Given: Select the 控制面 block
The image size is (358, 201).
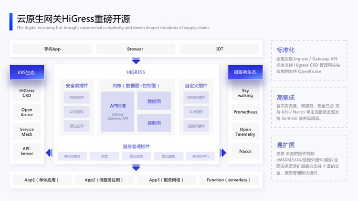Looking at the screenshot, I should click(x=154, y=123).
